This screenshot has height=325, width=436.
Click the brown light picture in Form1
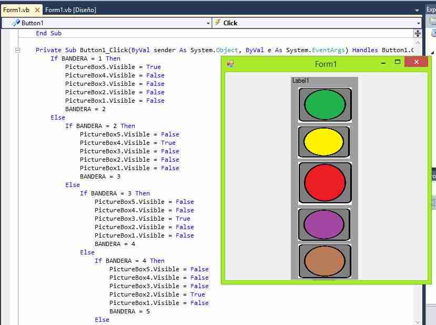click(x=325, y=261)
